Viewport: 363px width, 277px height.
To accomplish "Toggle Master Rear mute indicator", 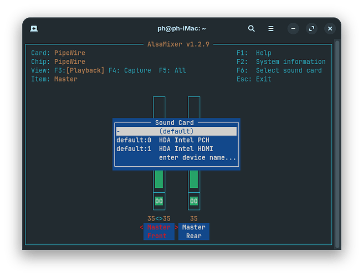I will point(194,201).
